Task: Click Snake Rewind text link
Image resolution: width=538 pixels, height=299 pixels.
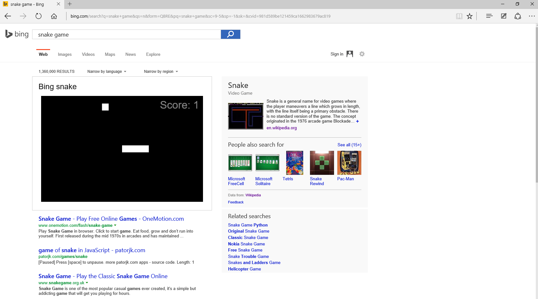Action: click(317, 181)
